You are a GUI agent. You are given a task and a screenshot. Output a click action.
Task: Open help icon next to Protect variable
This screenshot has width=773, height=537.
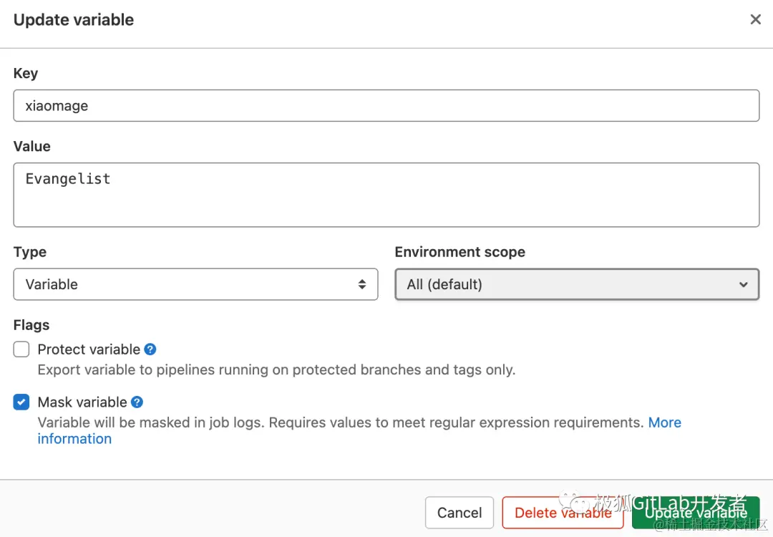[150, 349]
